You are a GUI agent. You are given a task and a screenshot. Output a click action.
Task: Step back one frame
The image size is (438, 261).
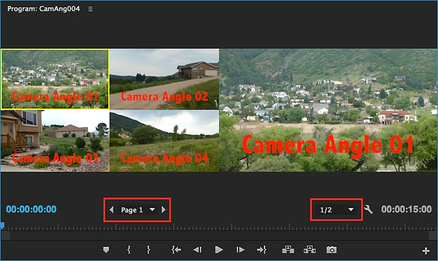tap(197, 249)
